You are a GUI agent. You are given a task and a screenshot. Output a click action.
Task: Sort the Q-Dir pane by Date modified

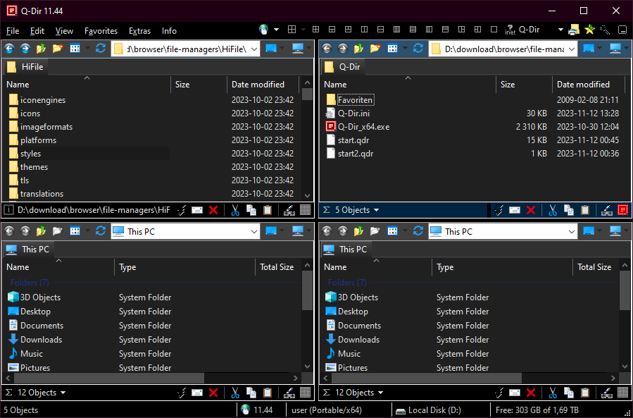[x=583, y=85]
